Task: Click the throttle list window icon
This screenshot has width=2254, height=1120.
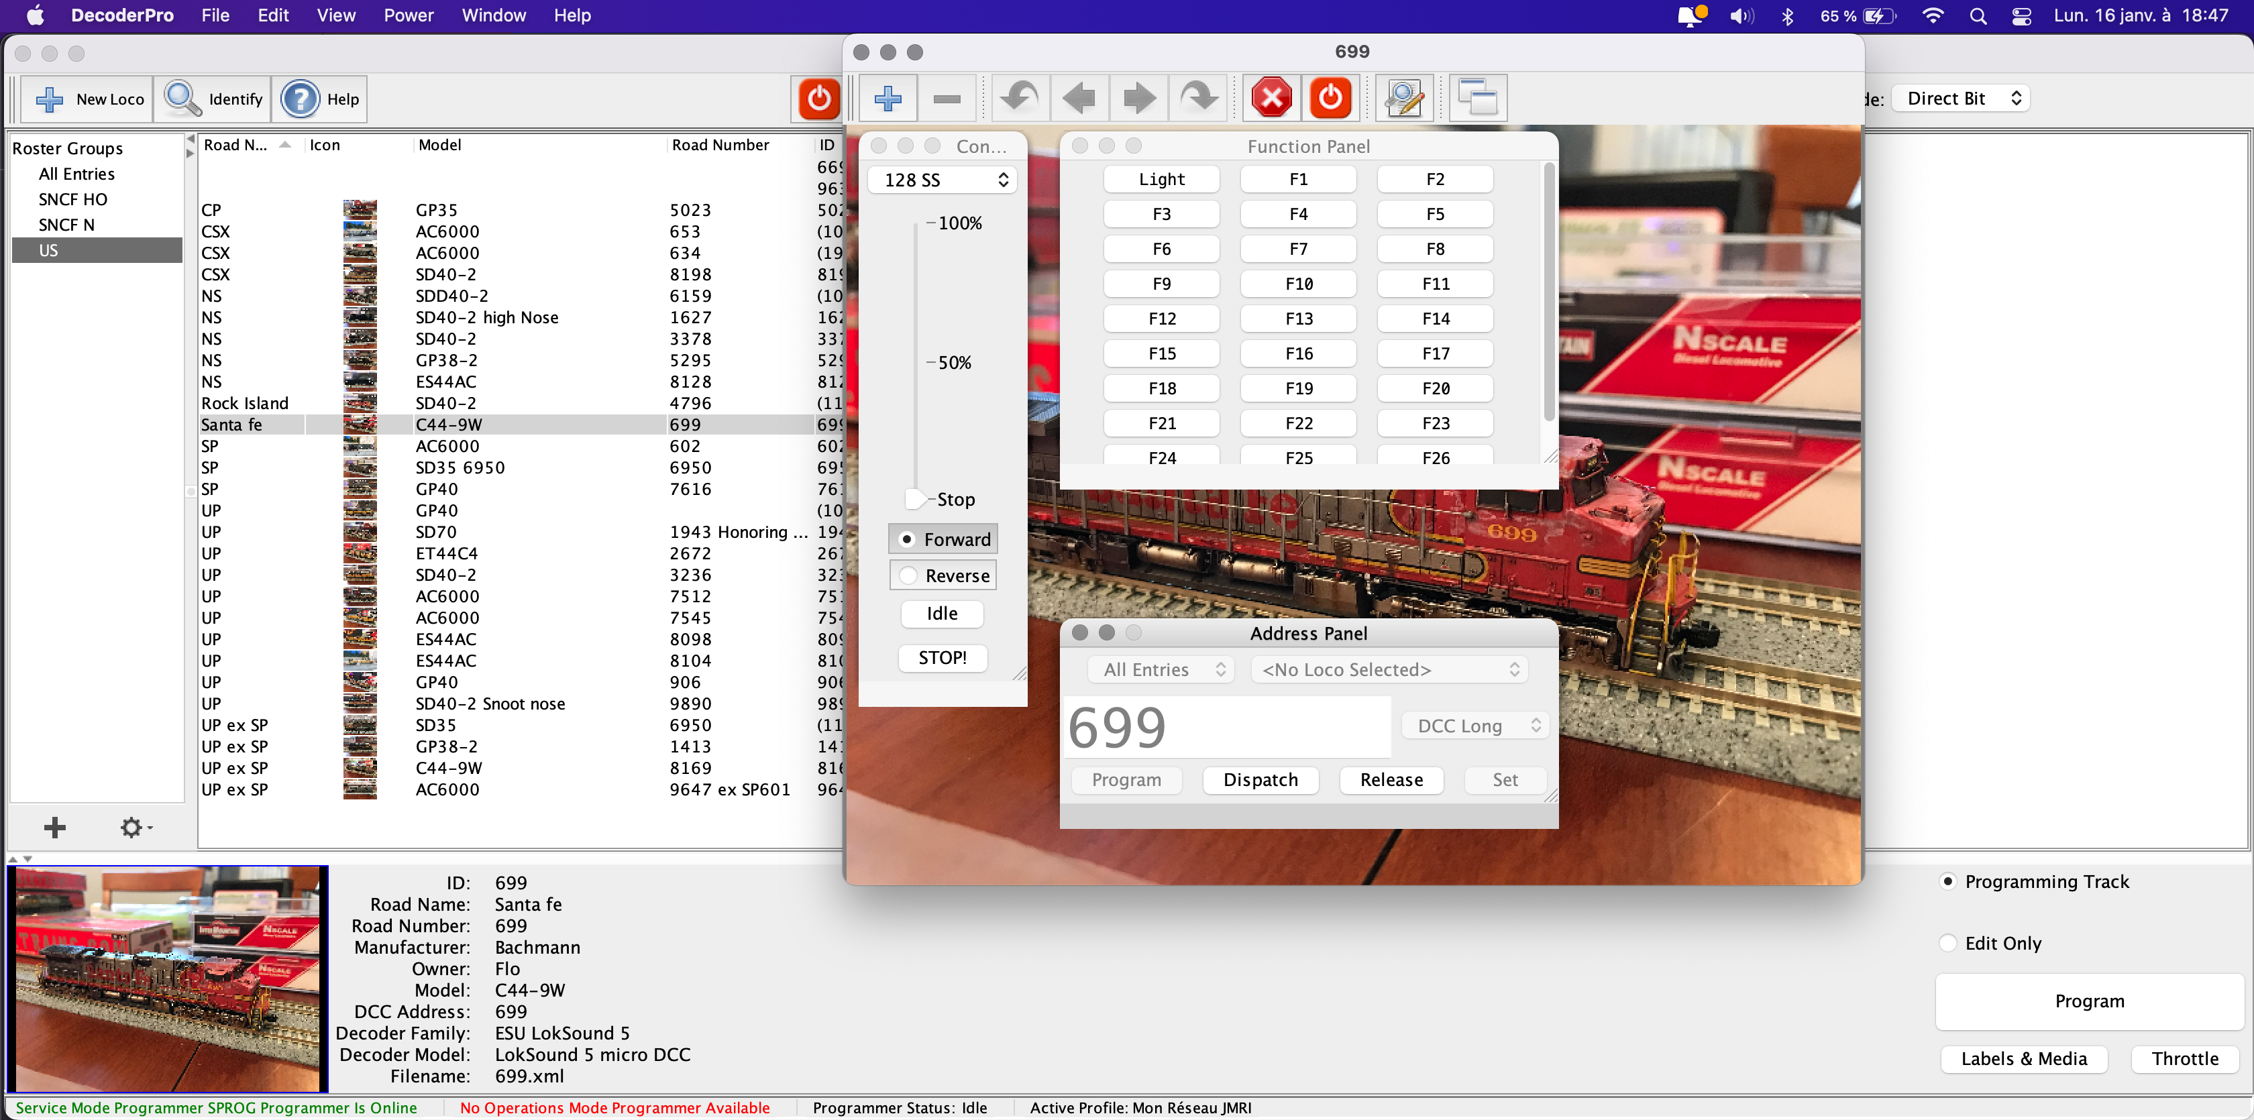Action: point(1478,98)
